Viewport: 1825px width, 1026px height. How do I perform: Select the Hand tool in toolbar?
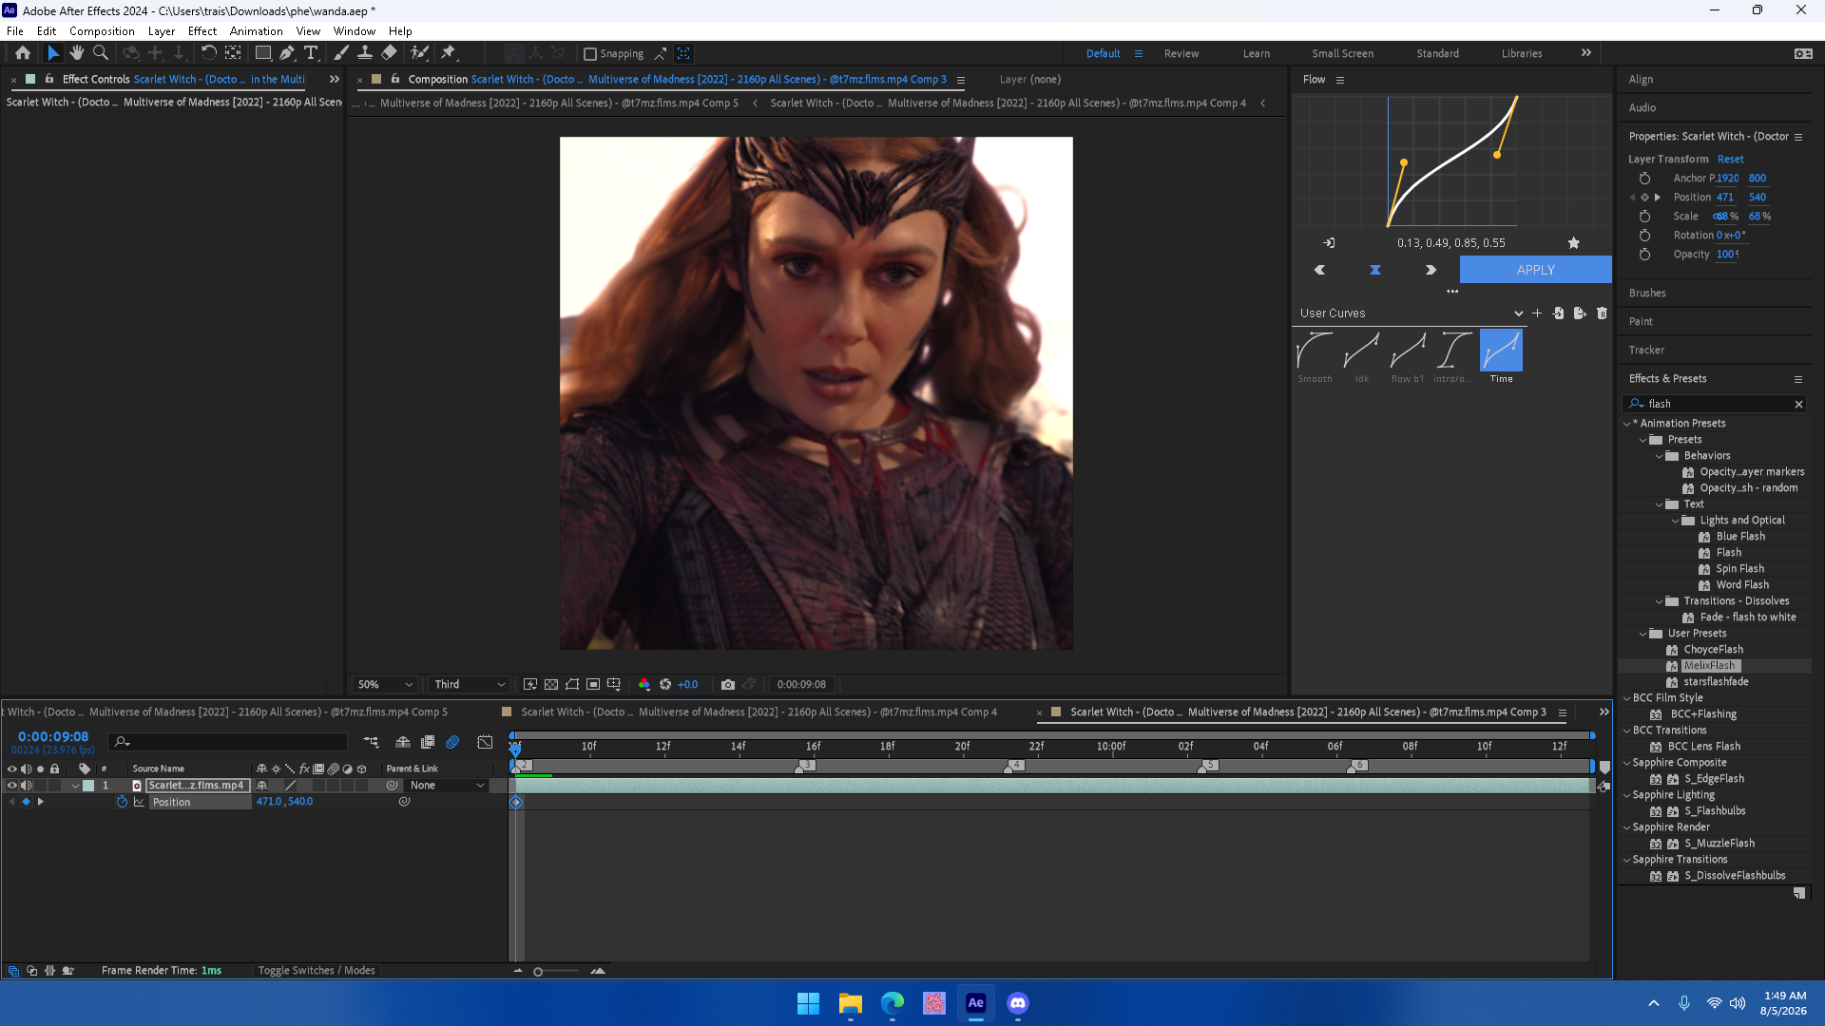pyautogui.click(x=77, y=53)
